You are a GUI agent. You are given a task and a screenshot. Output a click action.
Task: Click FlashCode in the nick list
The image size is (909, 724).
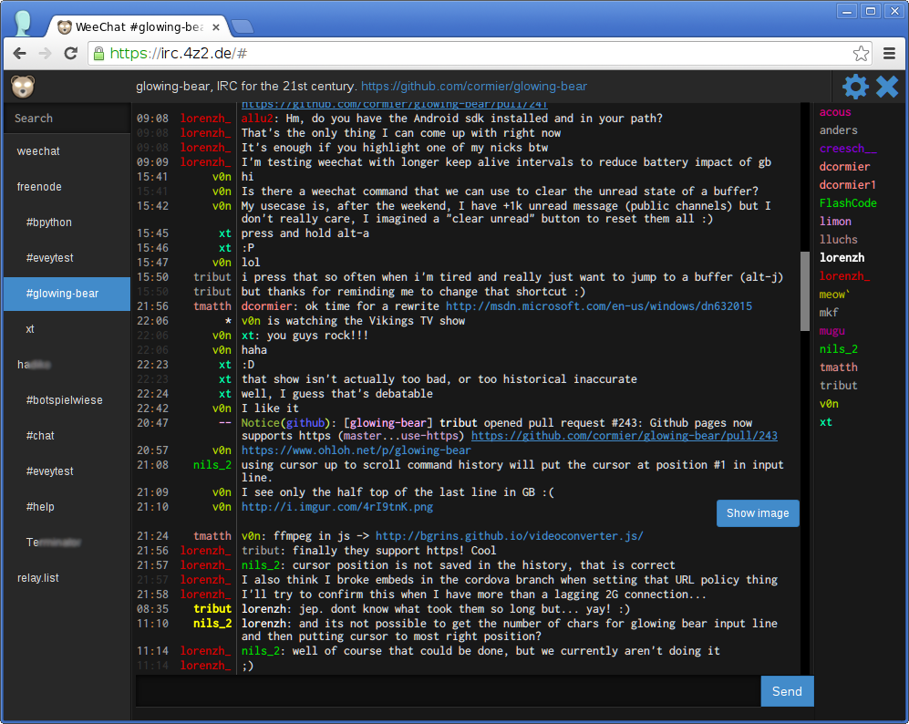848,202
